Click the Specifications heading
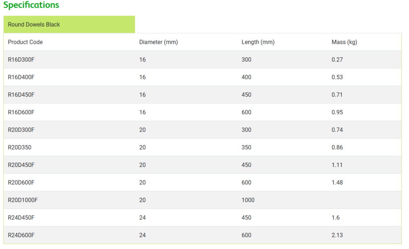Image resolution: width=409 pixels, height=249 pixels. tap(31, 5)
